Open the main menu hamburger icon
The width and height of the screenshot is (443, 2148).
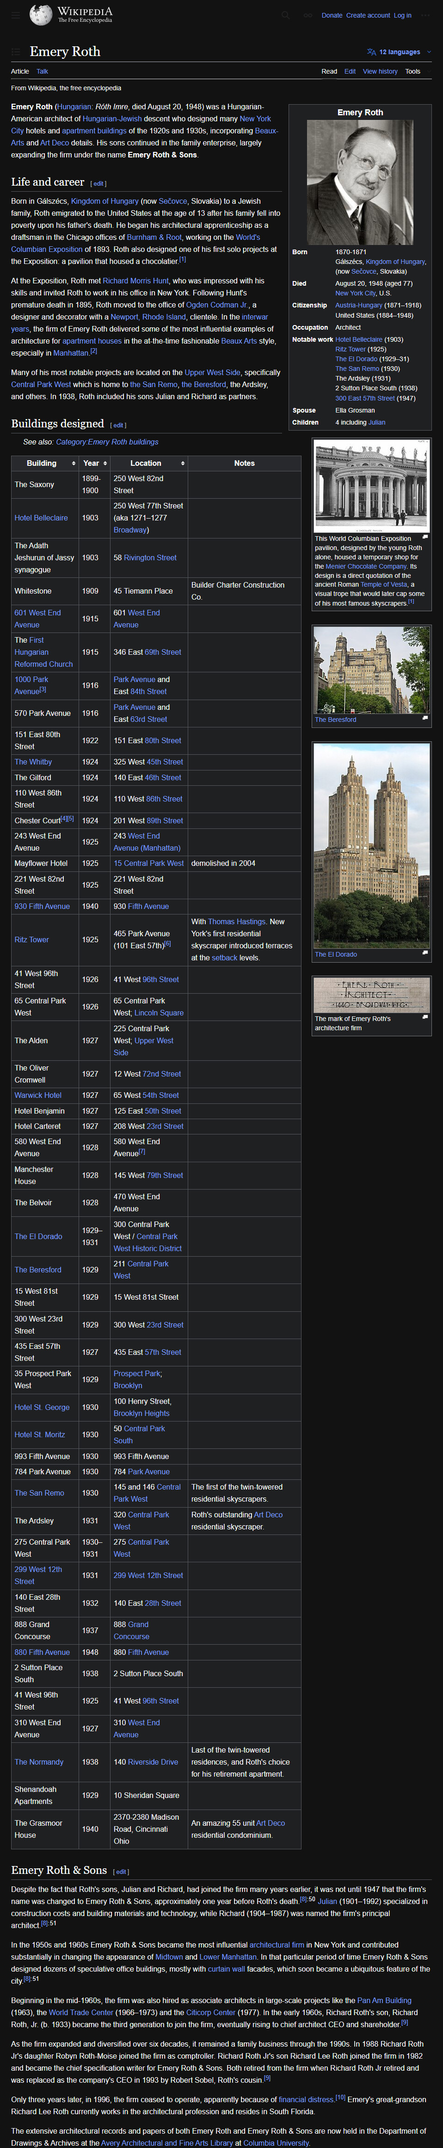[15, 15]
